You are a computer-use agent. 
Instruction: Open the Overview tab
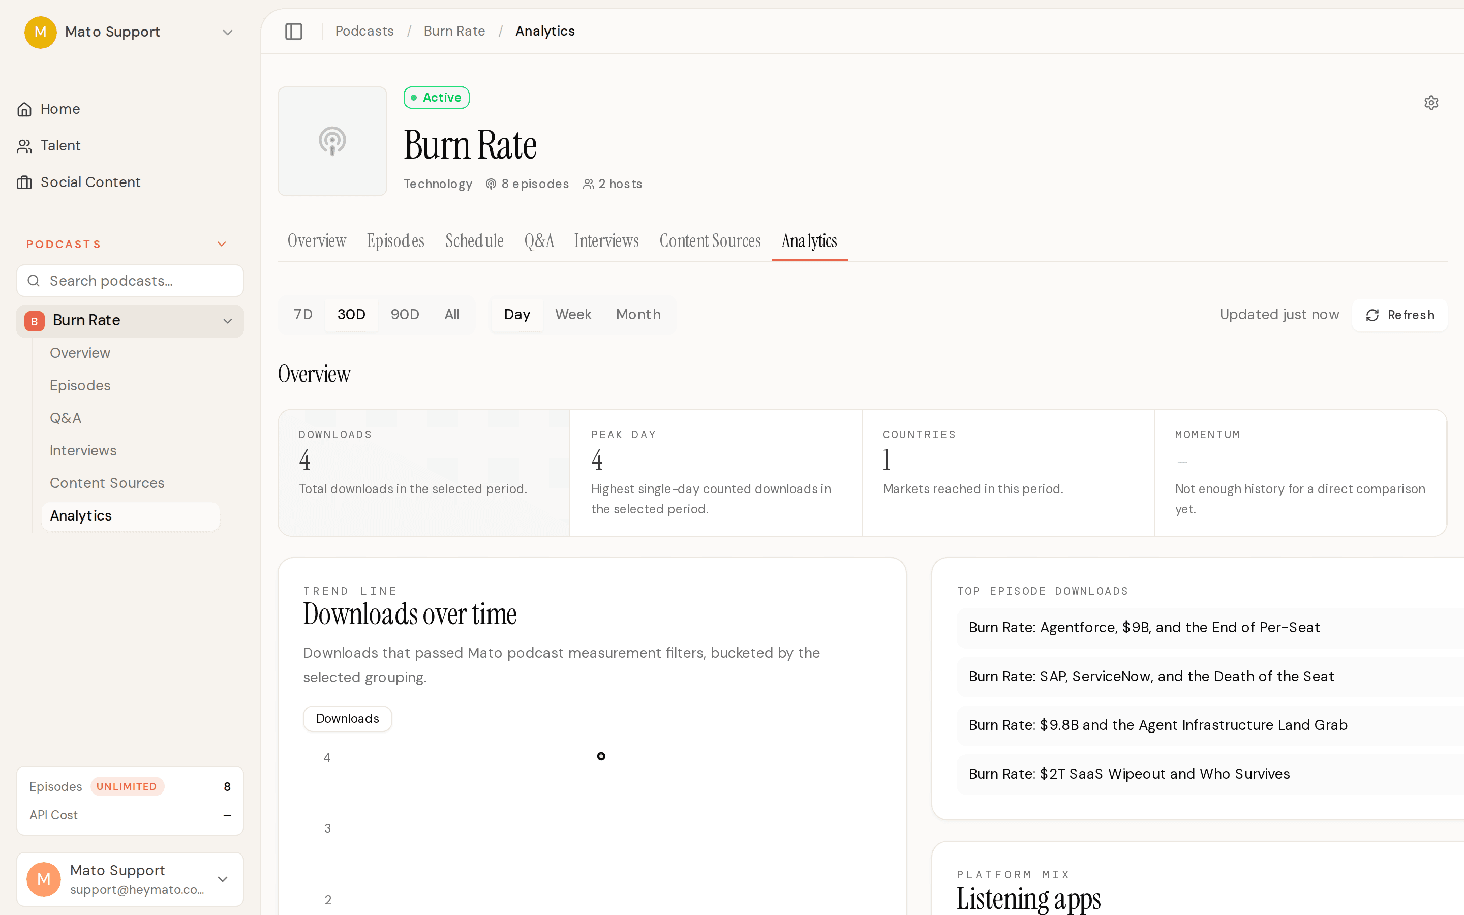[317, 241]
